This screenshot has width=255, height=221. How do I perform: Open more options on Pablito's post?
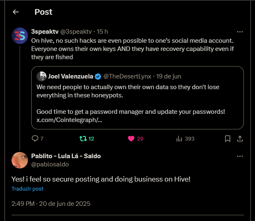240,156
